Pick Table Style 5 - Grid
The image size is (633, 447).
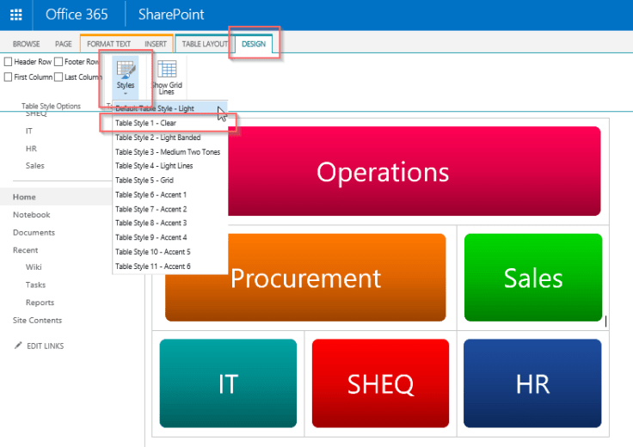144,181
